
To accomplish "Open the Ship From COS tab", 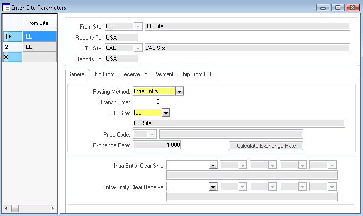I will coord(196,74).
